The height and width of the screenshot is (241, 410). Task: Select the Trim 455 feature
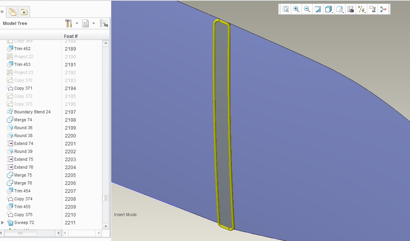22,207
